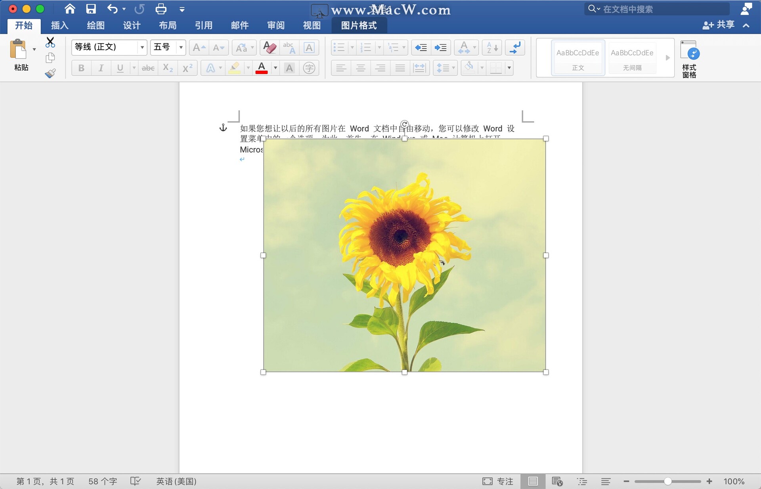Click the clear formatting eraser icon
This screenshot has width=761, height=489.
tap(270, 48)
